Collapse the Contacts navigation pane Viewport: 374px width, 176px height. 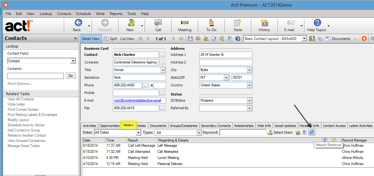click(x=75, y=38)
